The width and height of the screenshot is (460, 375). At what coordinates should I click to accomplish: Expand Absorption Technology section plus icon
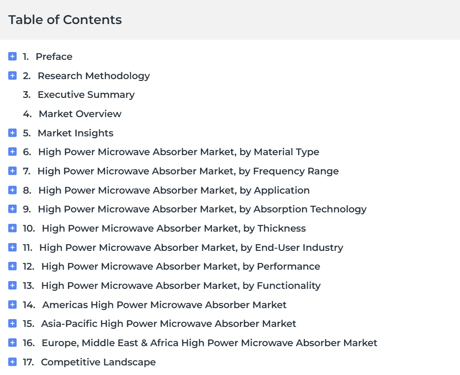pyautogui.click(x=12, y=209)
